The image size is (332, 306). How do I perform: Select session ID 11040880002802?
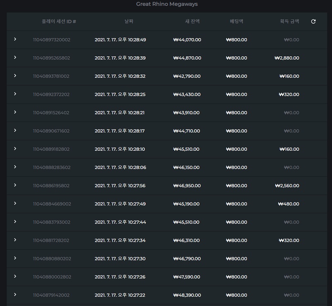[52, 277]
